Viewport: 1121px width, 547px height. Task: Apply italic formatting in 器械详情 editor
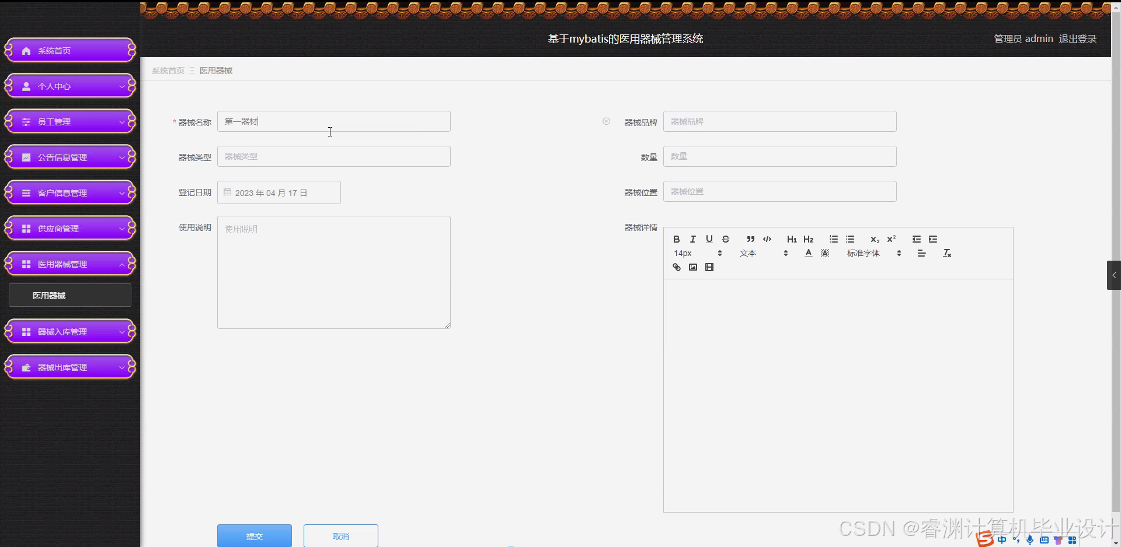pyautogui.click(x=692, y=239)
